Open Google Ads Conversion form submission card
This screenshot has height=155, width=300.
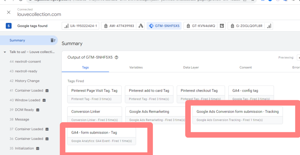238,115
